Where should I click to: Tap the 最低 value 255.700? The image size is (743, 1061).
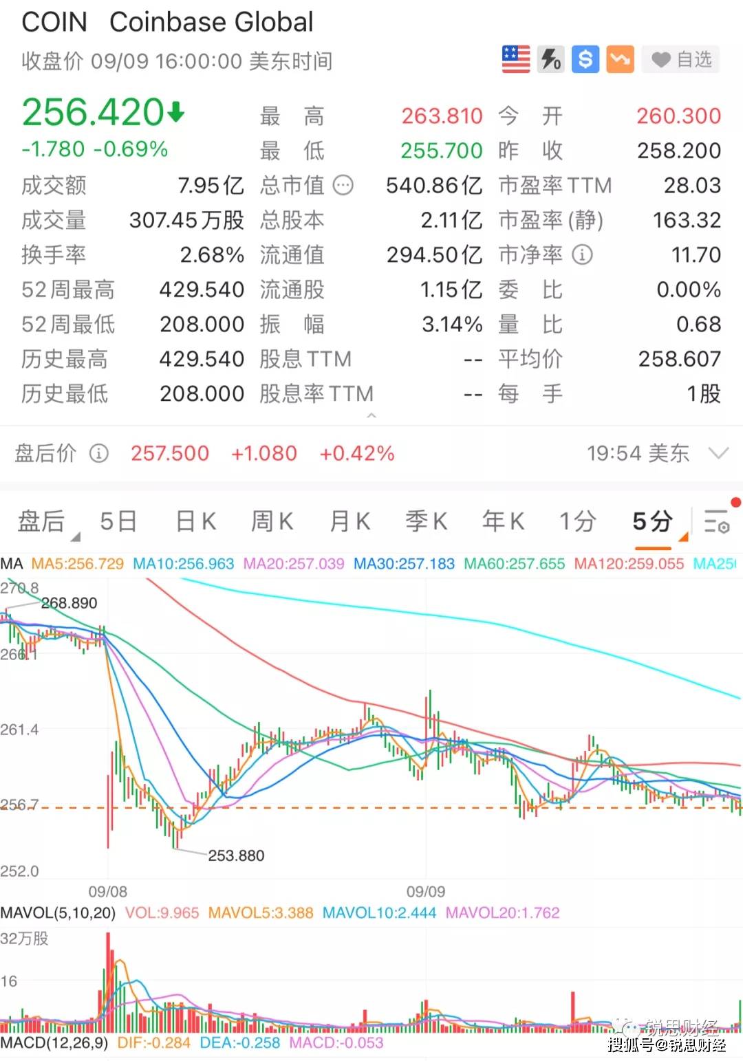[442, 151]
